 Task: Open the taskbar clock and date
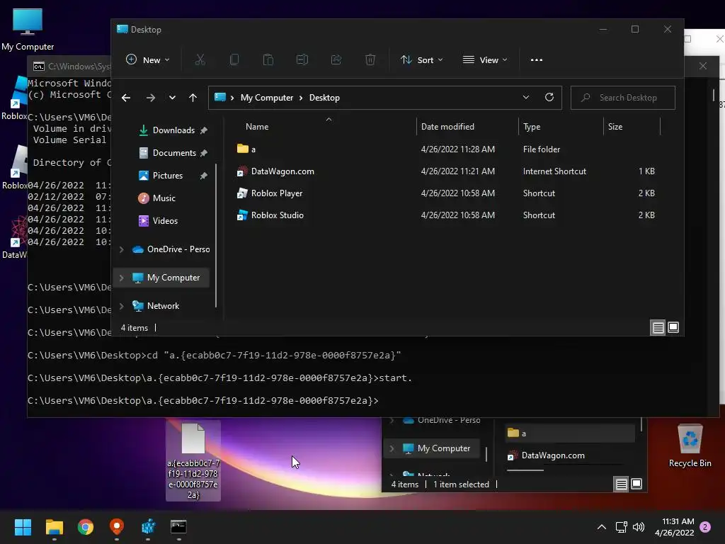point(674,527)
